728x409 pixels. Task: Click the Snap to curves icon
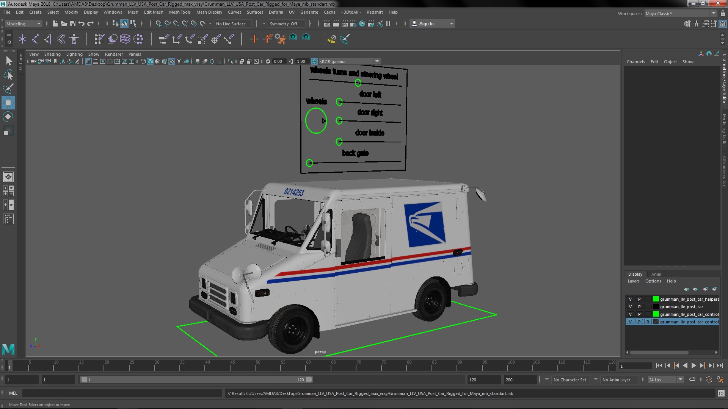tap(167, 23)
